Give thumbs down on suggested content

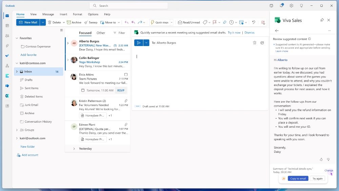pyautogui.click(x=328, y=160)
